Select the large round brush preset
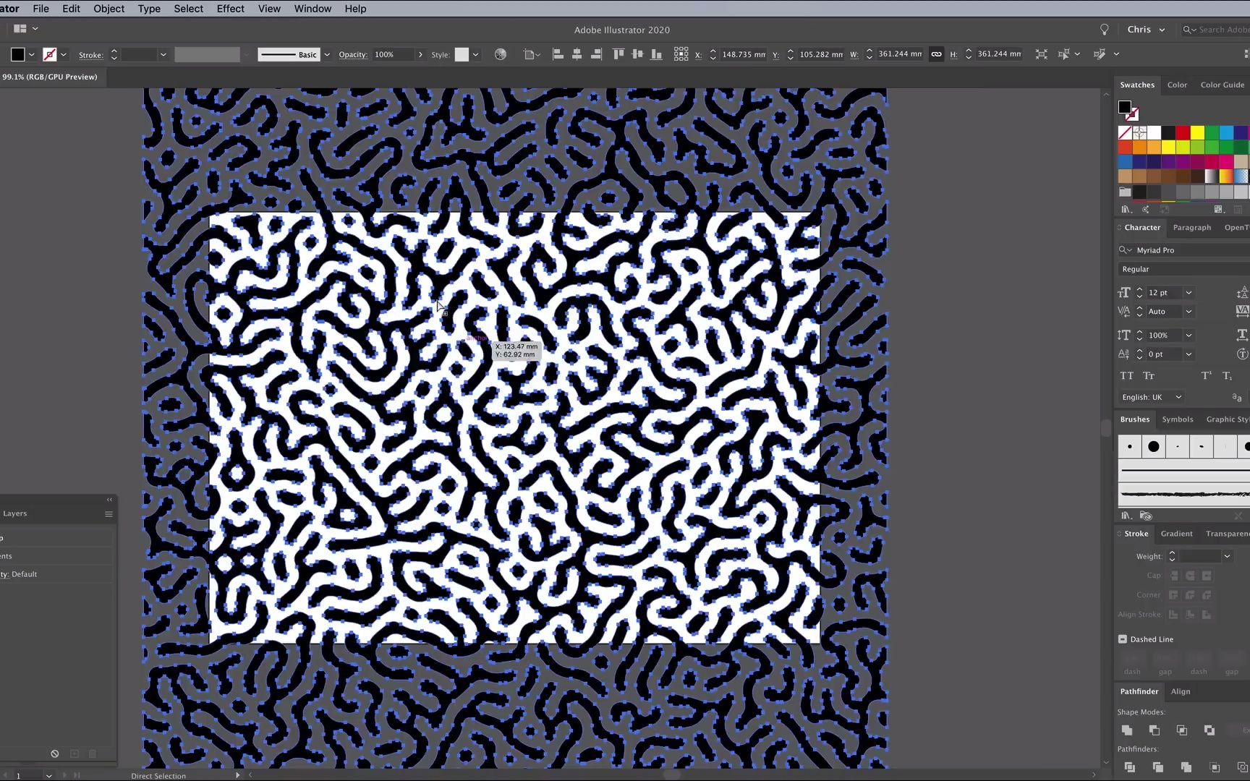Image resolution: width=1250 pixels, height=781 pixels. 1154,447
